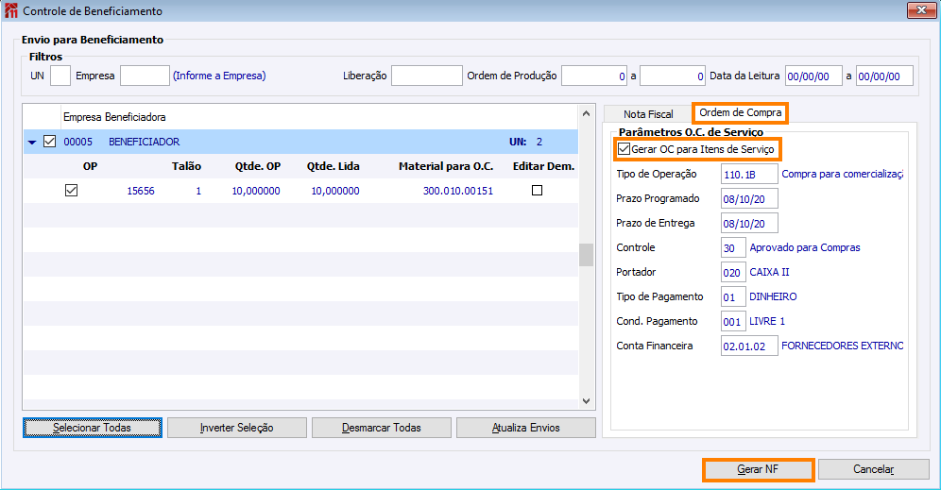941x490 pixels.
Task: Click the FORNECEDORES EXTERNC text
Action: pos(842,346)
